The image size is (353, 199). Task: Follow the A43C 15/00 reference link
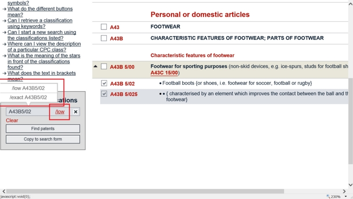[164, 73]
